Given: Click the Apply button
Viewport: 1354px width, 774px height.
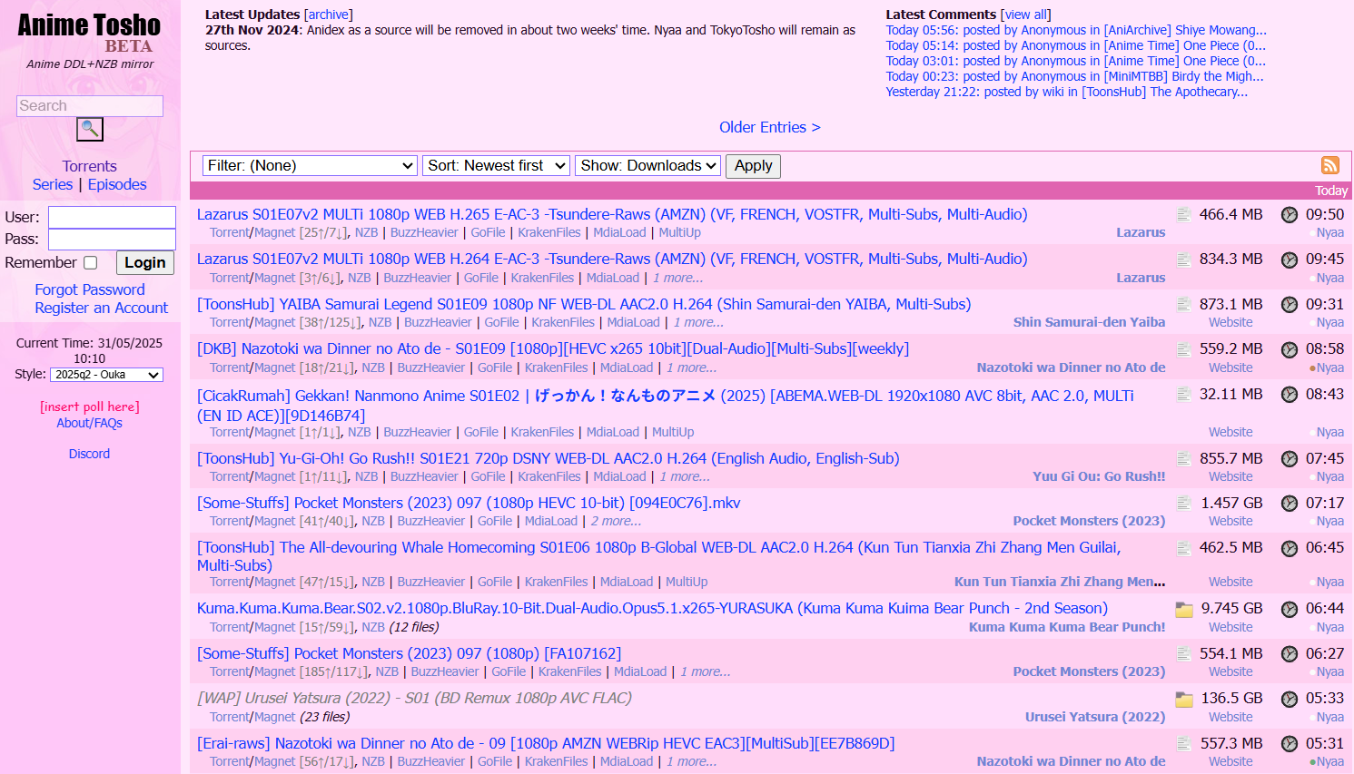Looking at the screenshot, I should [753, 165].
